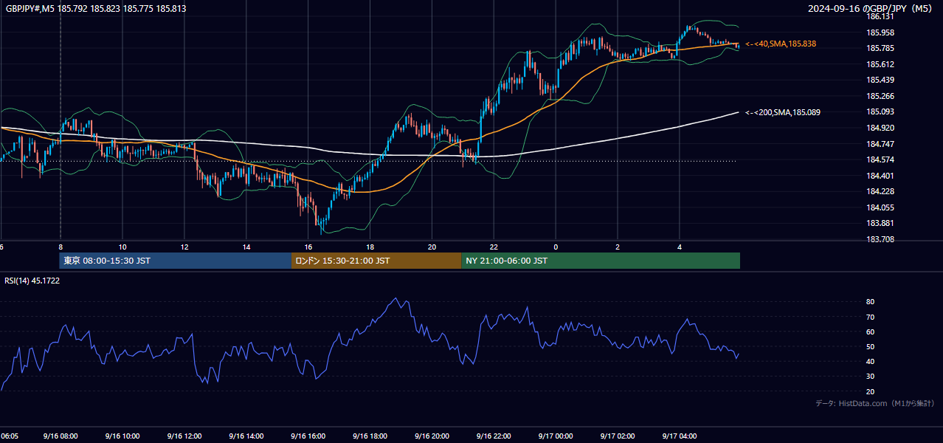Click the 9/16 08:00 time axis label

60,436
